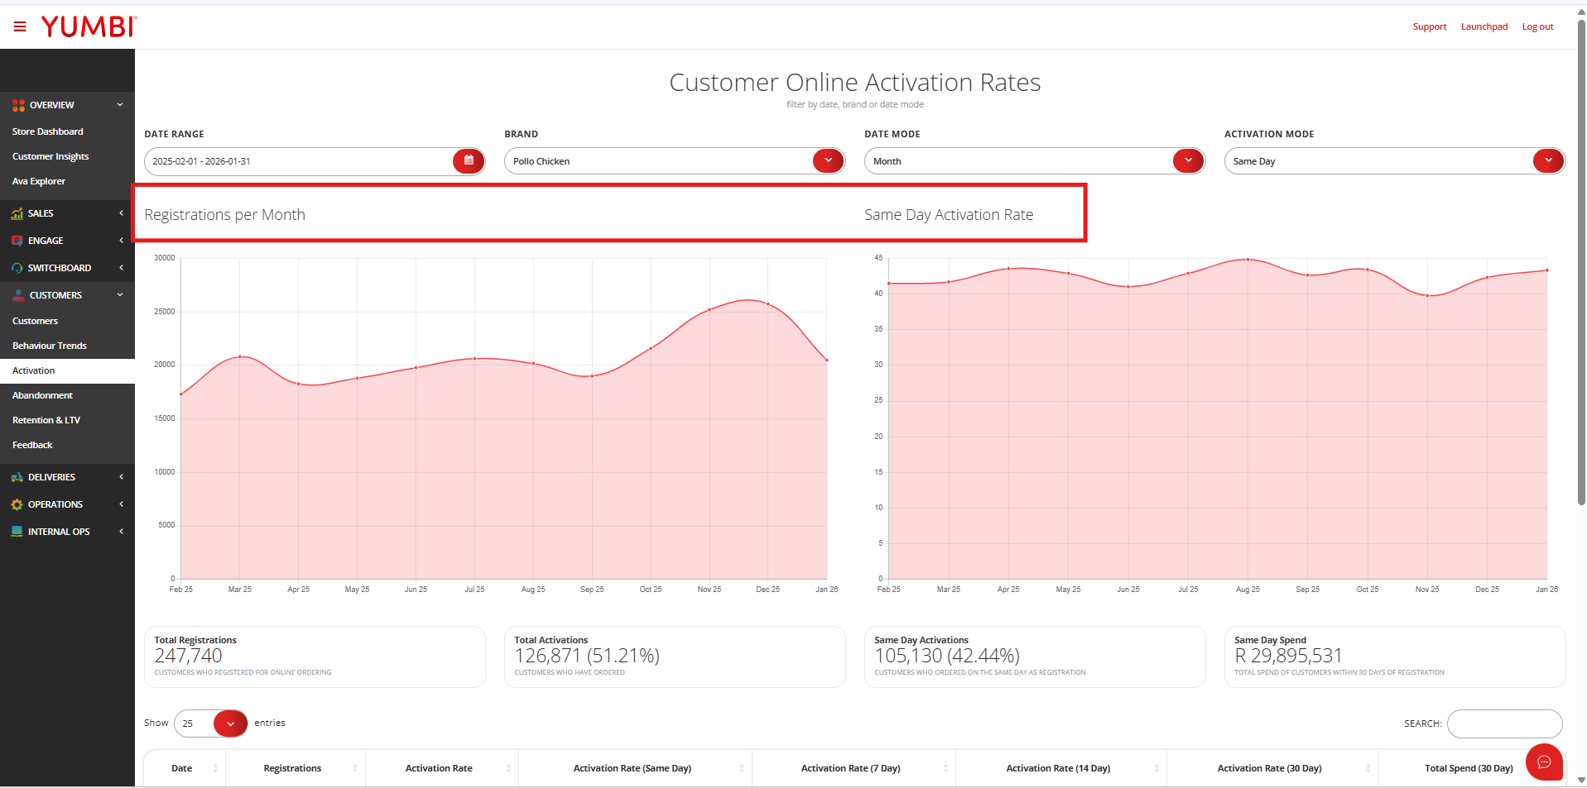Viewport: 1587px width, 788px height.
Task: Click the Sales chart icon in sidebar
Action: tap(17, 214)
